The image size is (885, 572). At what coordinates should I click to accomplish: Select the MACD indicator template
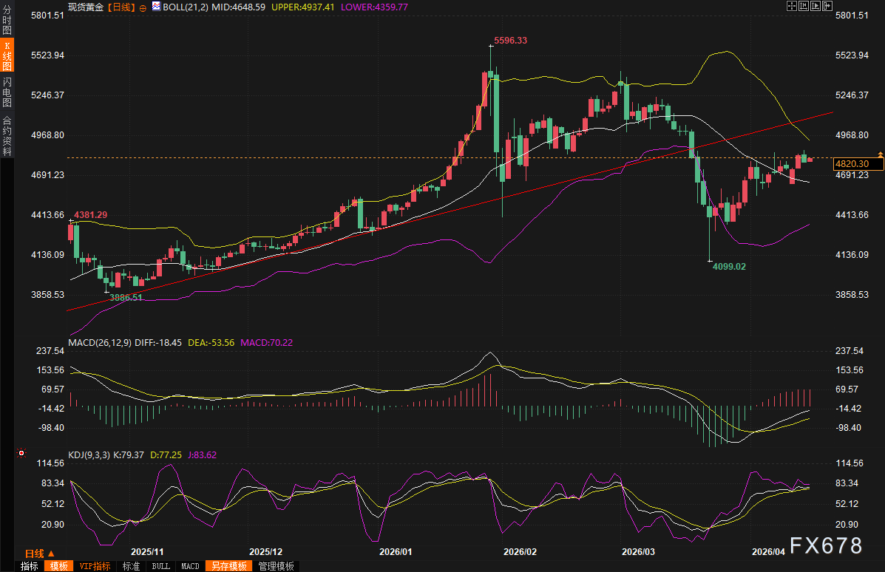[x=190, y=566]
